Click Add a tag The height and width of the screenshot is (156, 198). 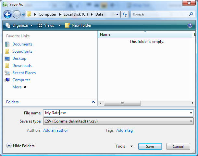[125, 130]
